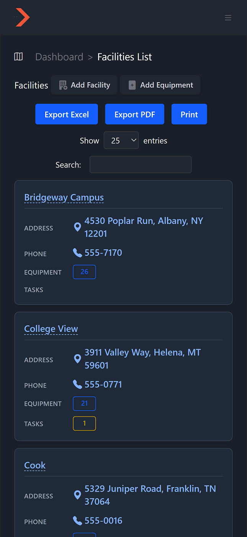Viewport: 247px width, 537px height.
Task: Click the map pin for Cook's address
Action: pyautogui.click(x=78, y=495)
